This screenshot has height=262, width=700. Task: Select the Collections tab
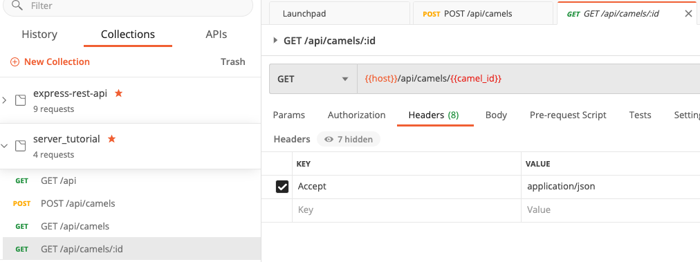pyautogui.click(x=128, y=35)
